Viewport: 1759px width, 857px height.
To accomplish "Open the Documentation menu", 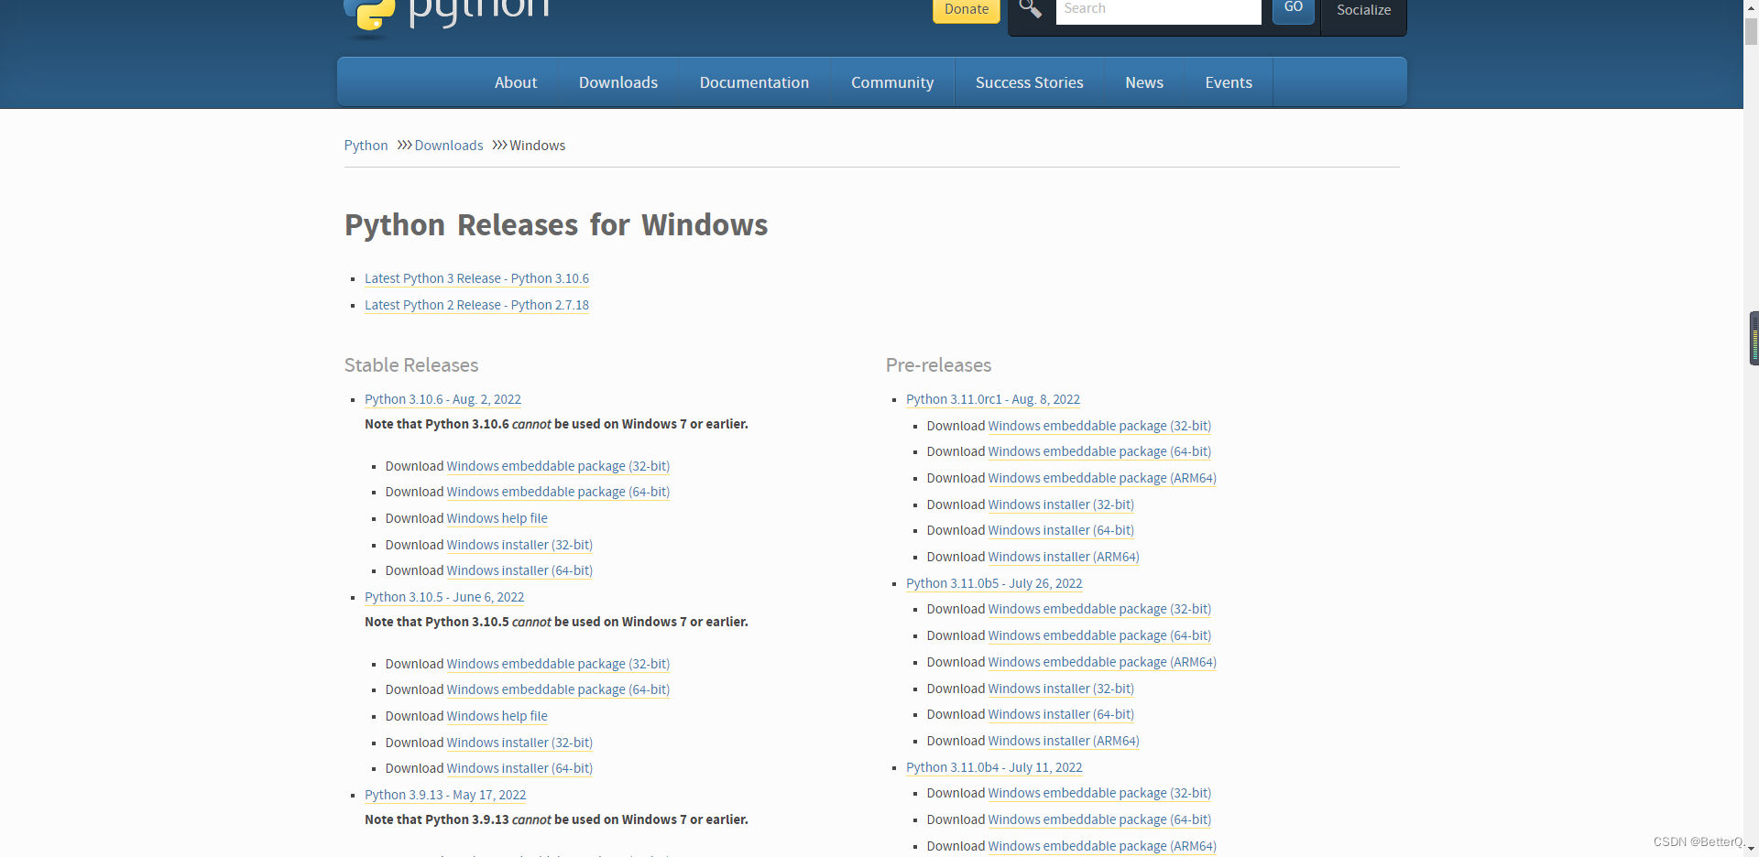I will 754,82.
